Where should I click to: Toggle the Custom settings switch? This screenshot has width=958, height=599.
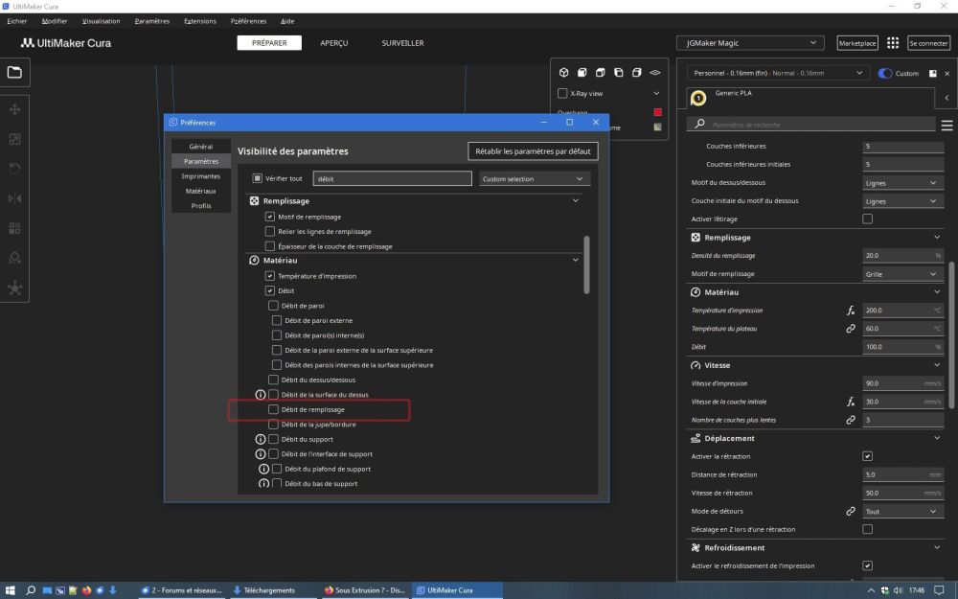click(x=885, y=74)
